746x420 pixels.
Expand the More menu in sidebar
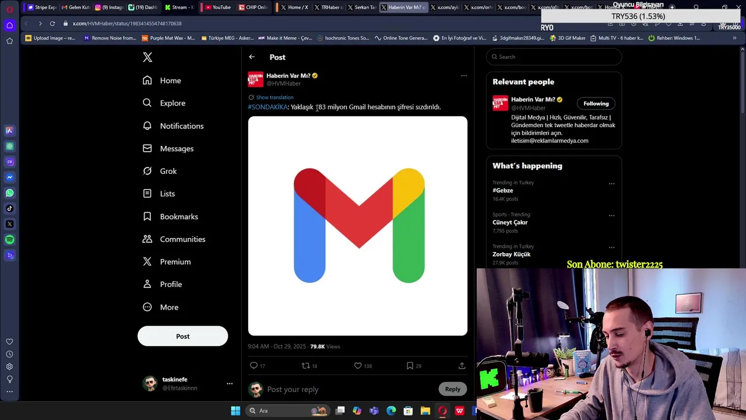(x=160, y=307)
